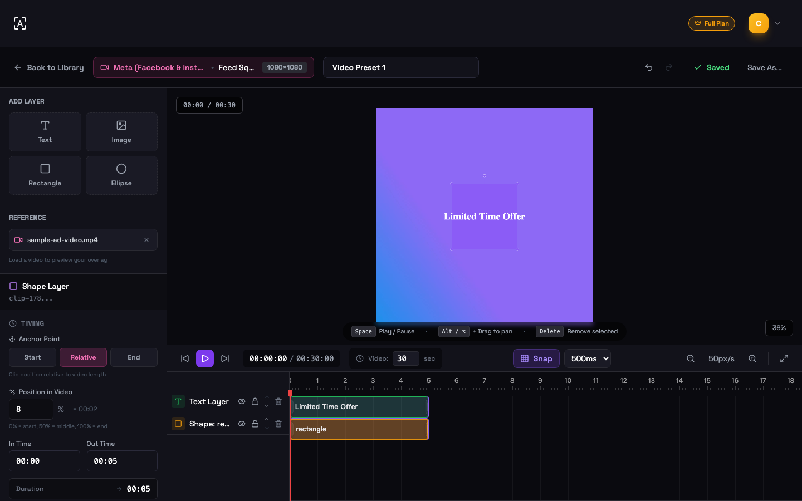Delete the Shape rectangle layer
The width and height of the screenshot is (802, 501).
(278, 424)
